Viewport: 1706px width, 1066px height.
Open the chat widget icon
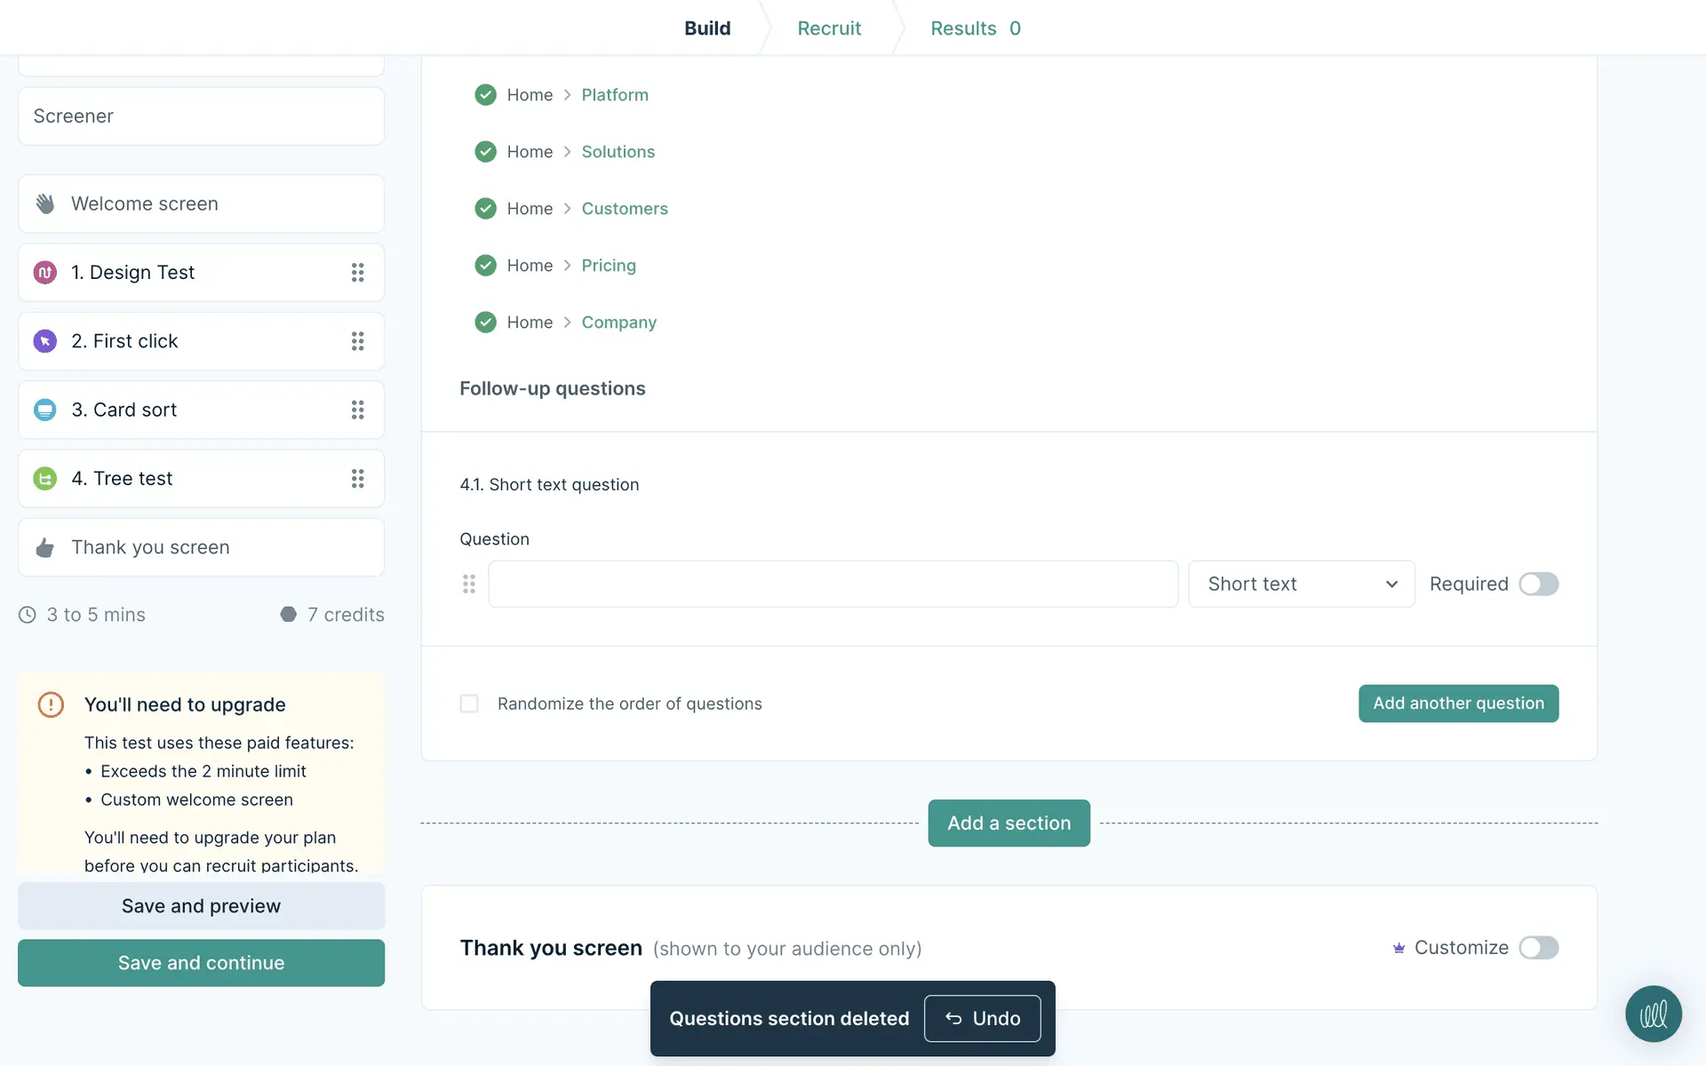1653,1014
